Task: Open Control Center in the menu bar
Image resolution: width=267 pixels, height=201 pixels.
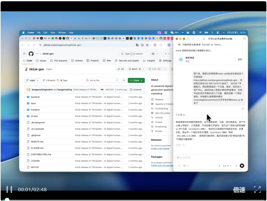Action: (x=218, y=33)
